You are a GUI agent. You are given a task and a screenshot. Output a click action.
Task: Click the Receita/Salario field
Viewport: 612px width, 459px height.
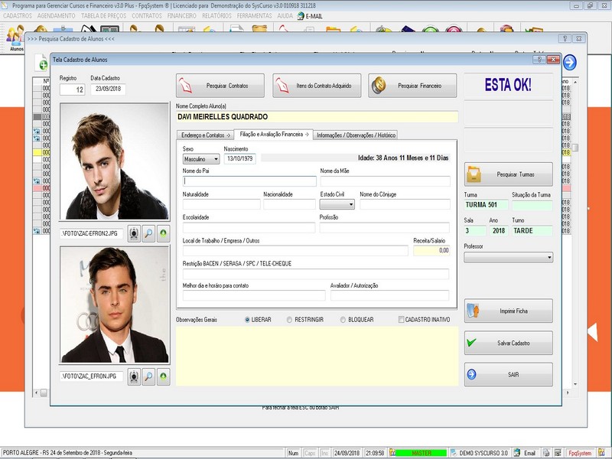[x=431, y=251]
